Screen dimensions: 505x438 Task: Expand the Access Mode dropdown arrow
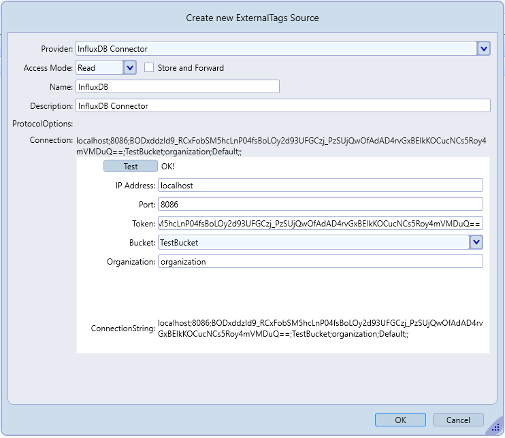[x=130, y=67]
